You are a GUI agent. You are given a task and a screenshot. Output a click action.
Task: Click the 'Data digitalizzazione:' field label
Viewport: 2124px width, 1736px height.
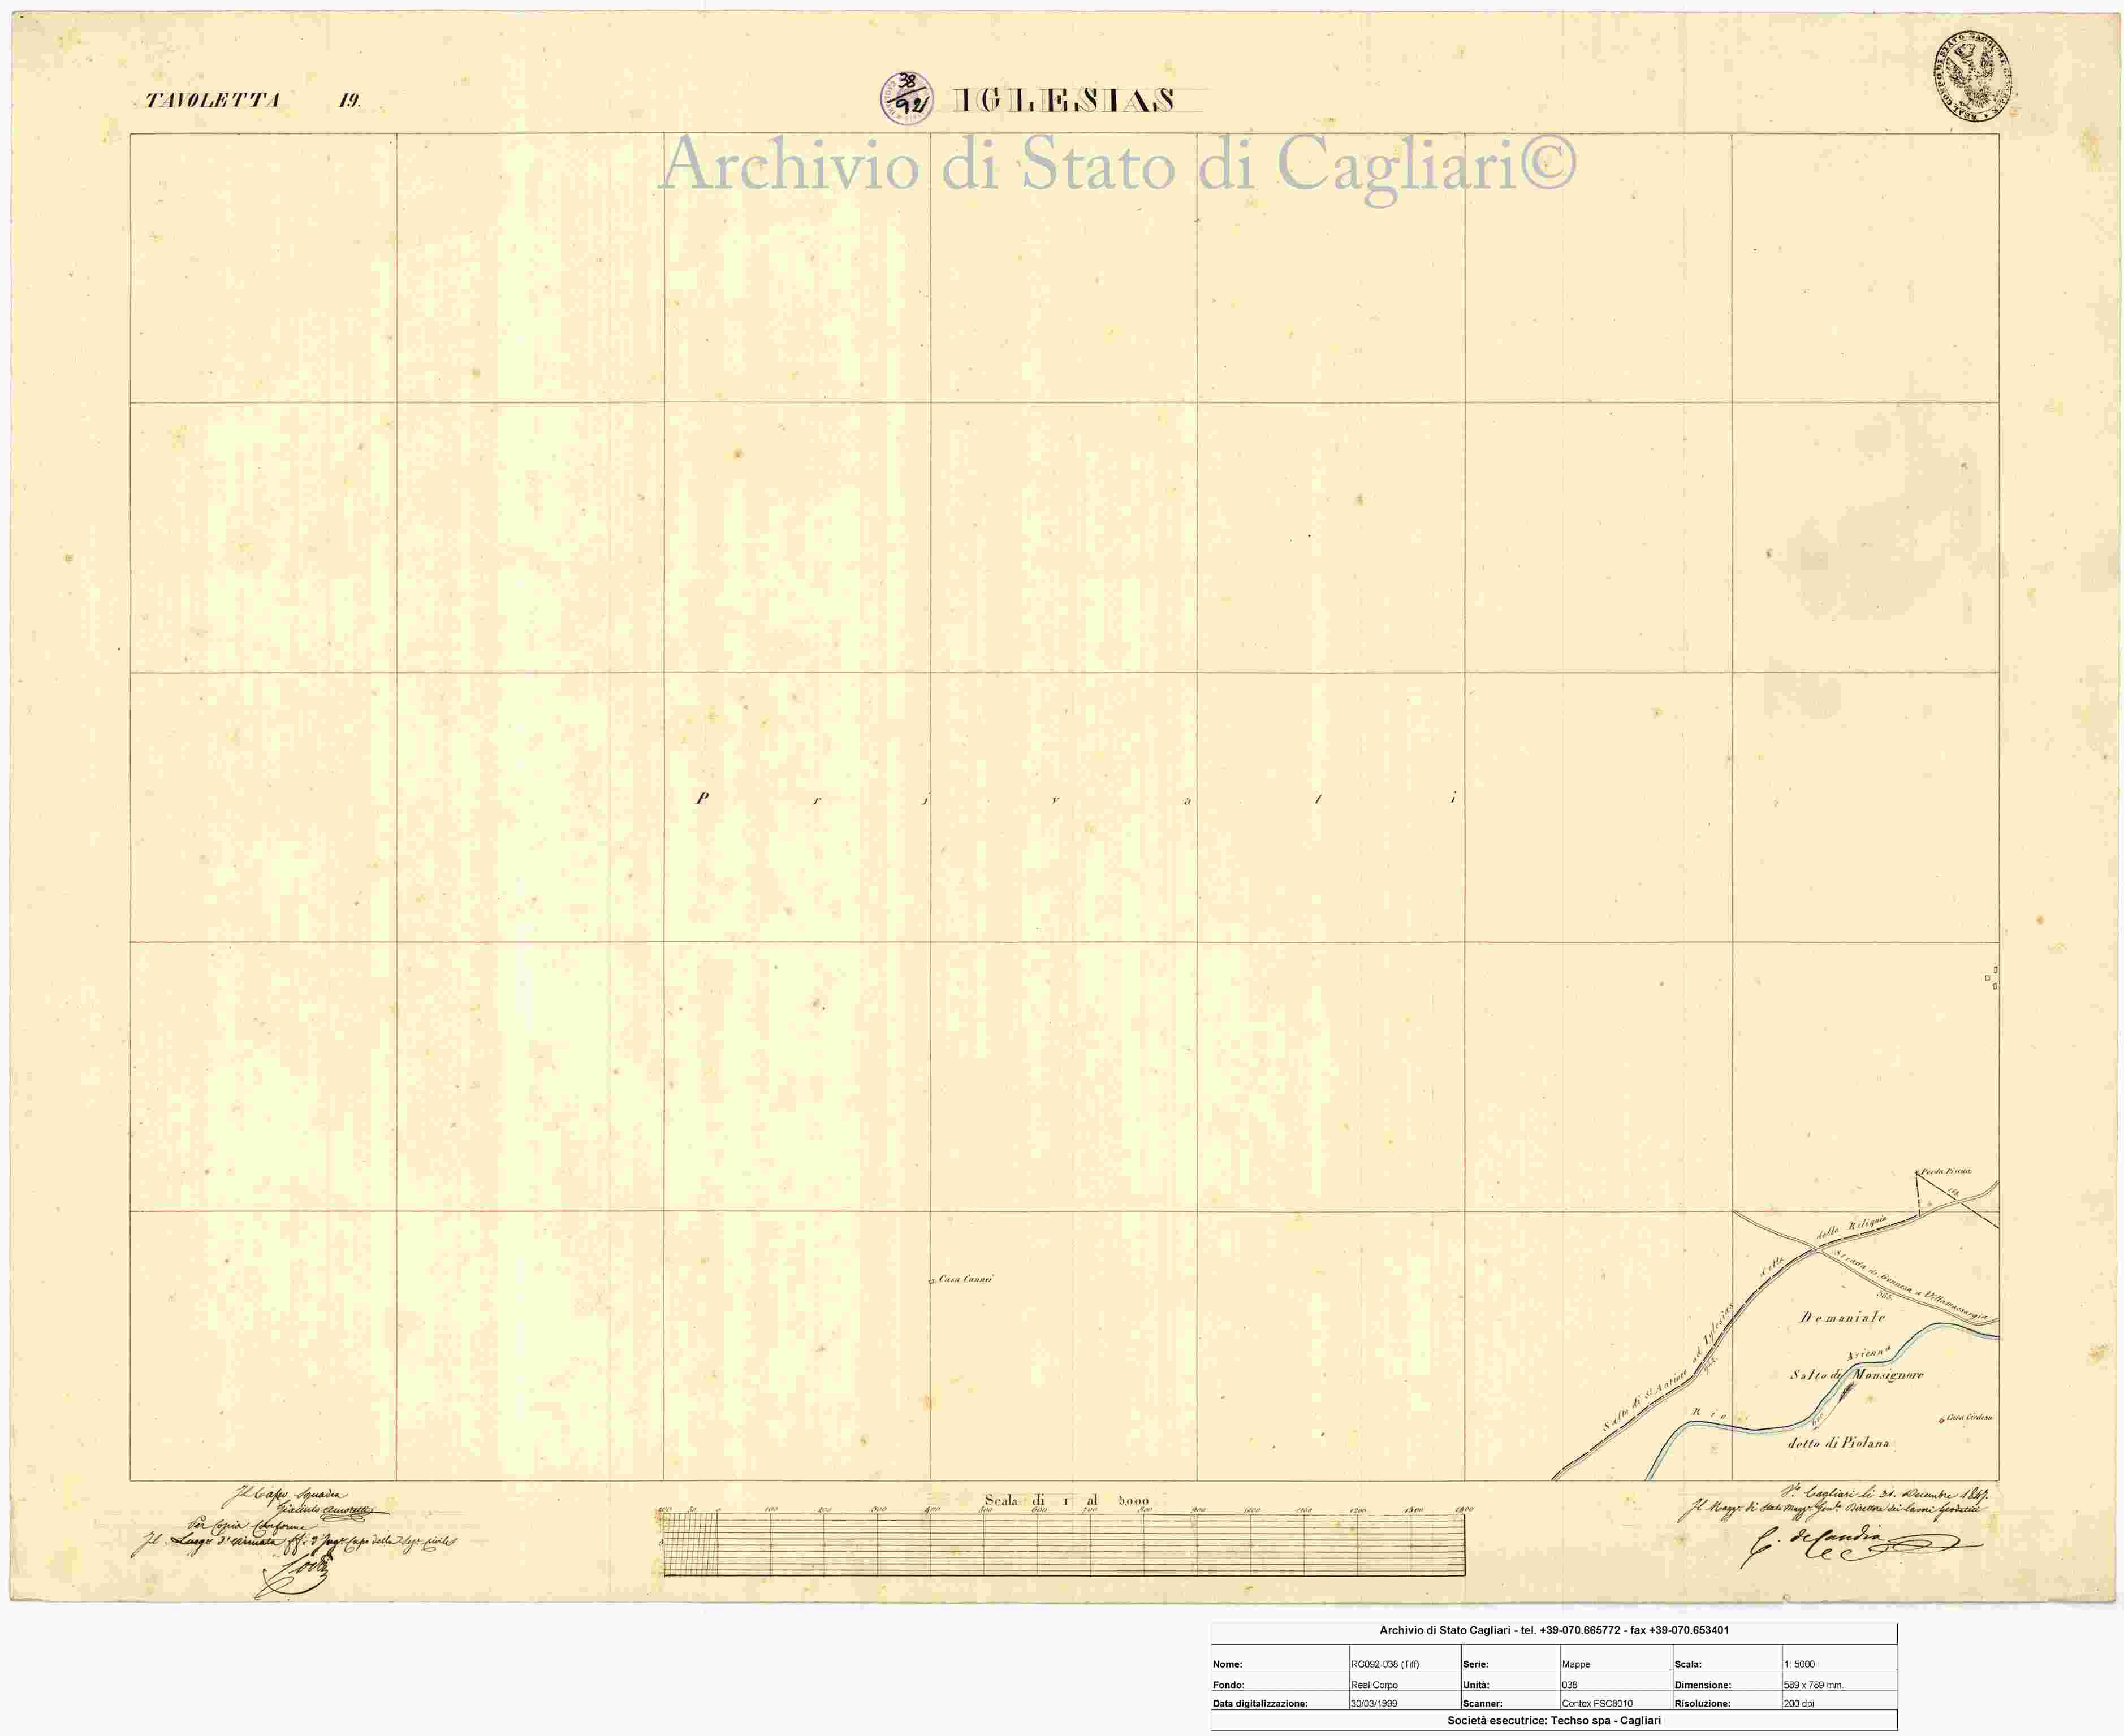pos(1260,1703)
